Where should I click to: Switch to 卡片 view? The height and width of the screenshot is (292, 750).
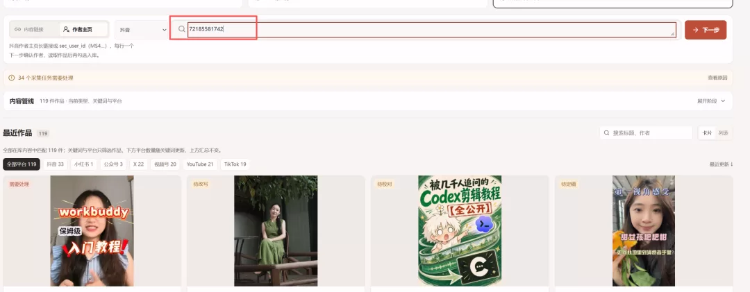[707, 133]
